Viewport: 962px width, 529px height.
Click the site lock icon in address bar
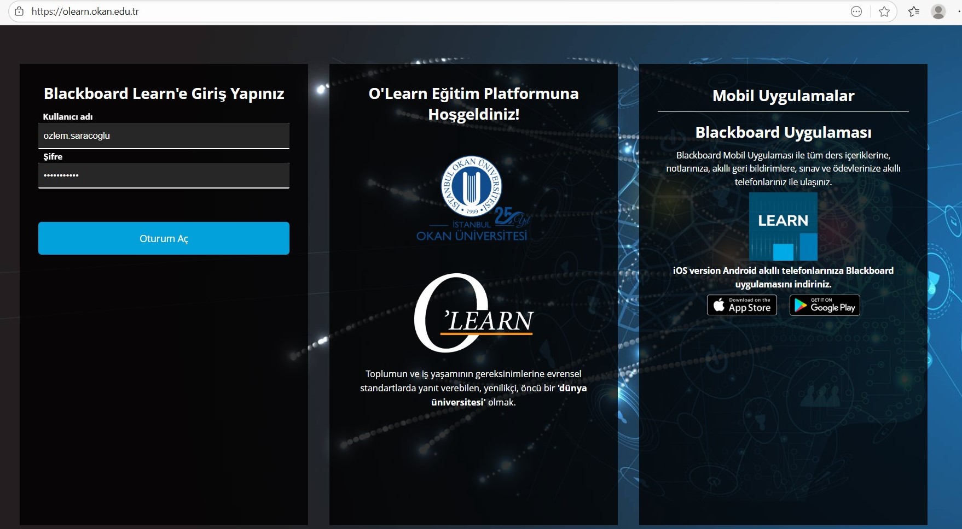tap(19, 11)
